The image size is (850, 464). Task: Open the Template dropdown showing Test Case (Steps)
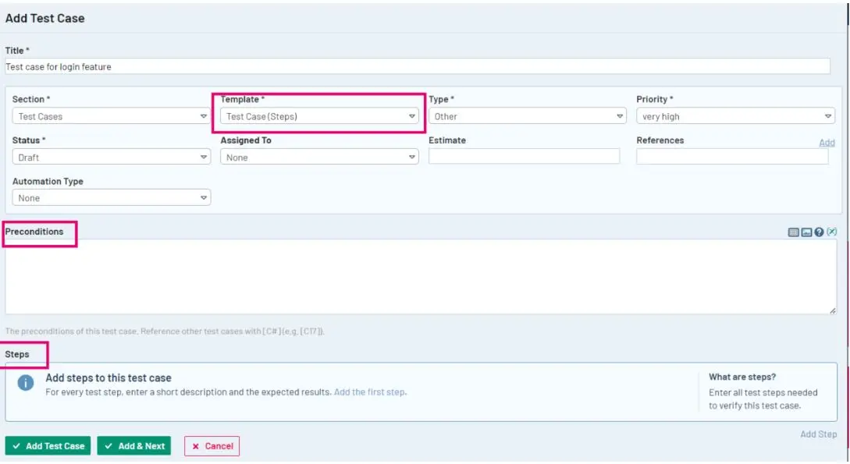pyautogui.click(x=319, y=116)
